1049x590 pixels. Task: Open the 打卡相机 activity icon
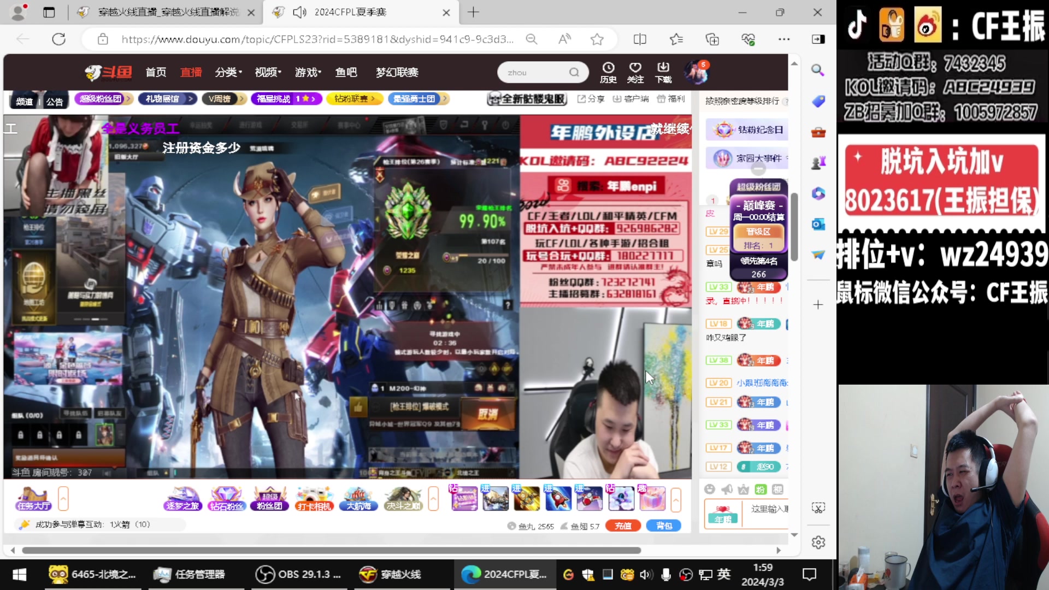(x=314, y=498)
